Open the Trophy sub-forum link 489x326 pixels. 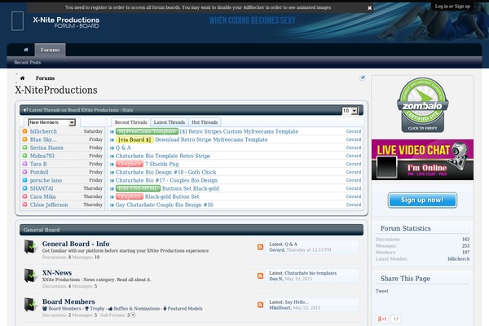(95, 309)
